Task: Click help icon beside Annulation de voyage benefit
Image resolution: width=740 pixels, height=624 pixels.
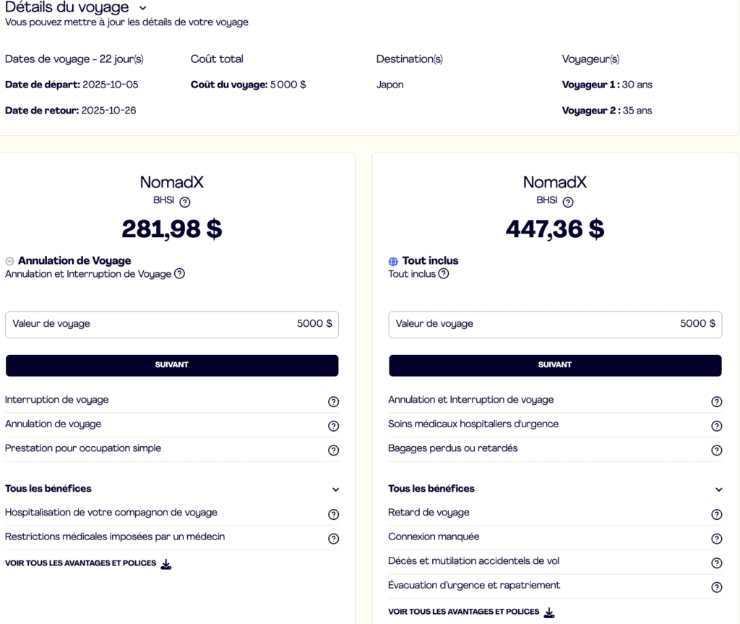Action: (333, 426)
